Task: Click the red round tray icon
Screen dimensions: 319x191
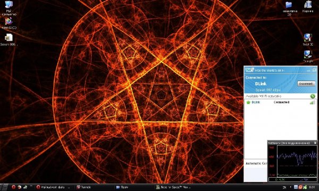Action: pos(300,187)
